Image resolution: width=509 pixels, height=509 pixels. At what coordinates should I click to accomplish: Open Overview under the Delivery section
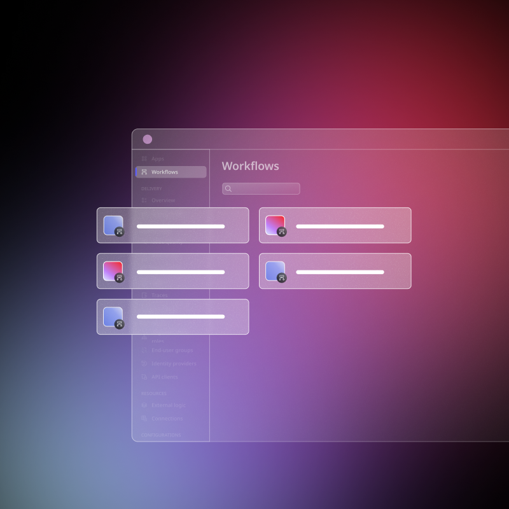coord(163,200)
